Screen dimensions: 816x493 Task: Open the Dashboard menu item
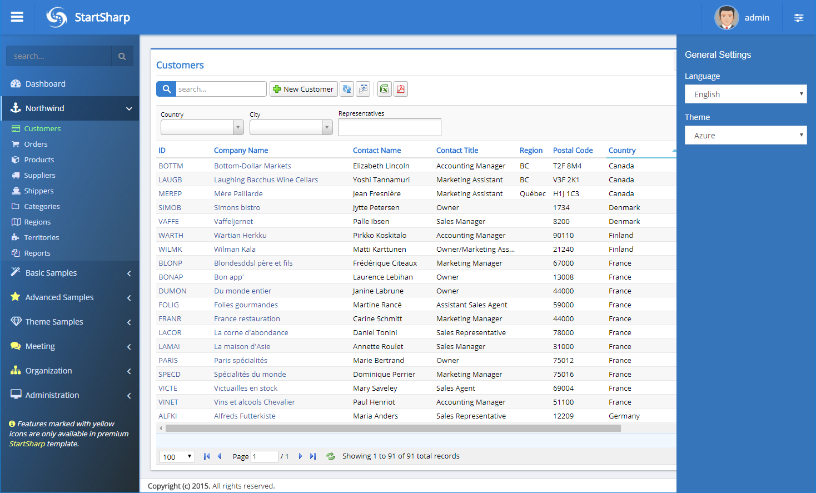pyautogui.click(x=45, y=84)
